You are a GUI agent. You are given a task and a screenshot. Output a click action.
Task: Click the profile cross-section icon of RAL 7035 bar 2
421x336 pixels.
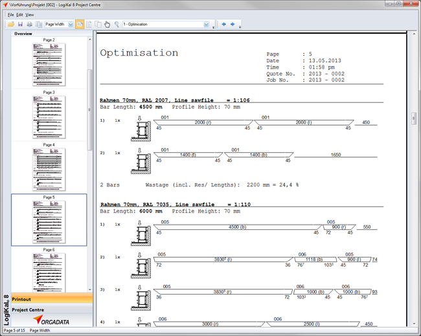[141, 267]
